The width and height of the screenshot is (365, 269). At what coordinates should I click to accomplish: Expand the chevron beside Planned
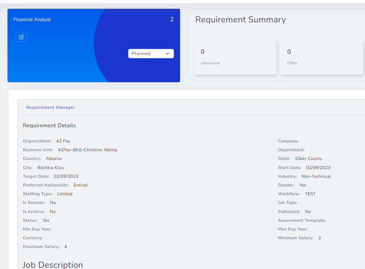[x=167, y=53]
